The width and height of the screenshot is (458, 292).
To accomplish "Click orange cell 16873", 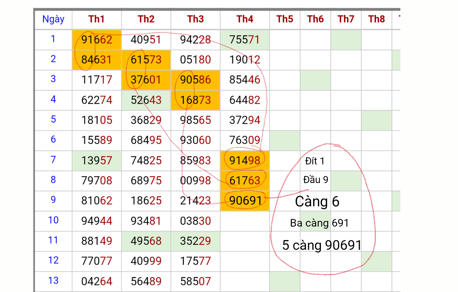I will point(195,100).
